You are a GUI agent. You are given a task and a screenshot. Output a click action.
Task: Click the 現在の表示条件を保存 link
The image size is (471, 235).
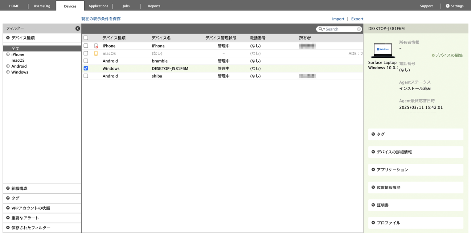click(x=101, y=19)
